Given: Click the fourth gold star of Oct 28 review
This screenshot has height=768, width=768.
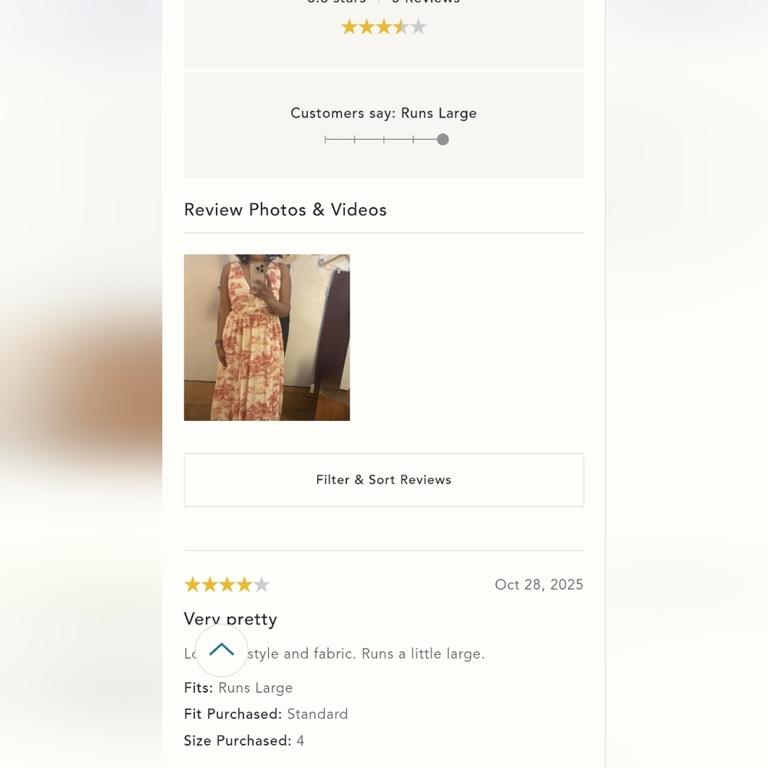Looking at the screenshot, I should 244,584.
